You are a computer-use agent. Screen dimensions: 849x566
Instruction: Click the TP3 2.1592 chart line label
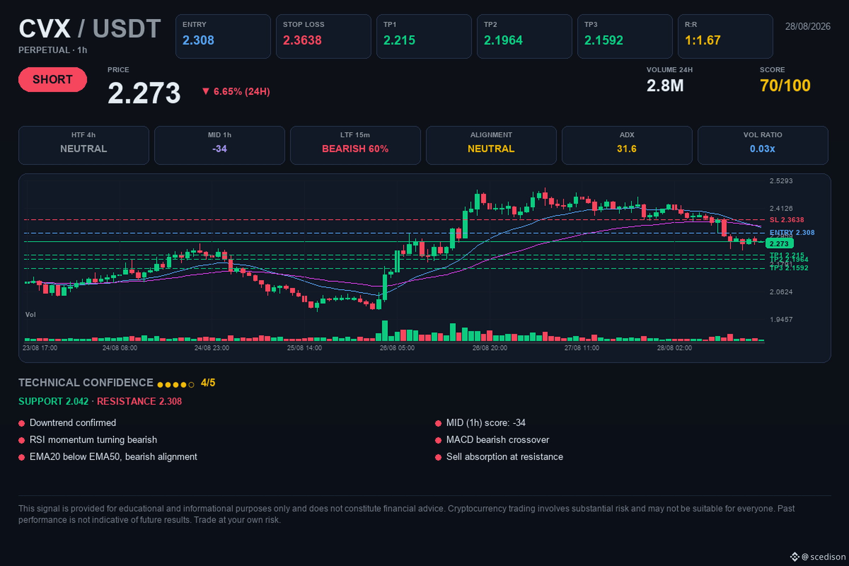click(789, 268)
